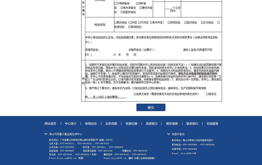Click the 邮编: 528225 text
This screenshot has height=165, width=262.
106,140
